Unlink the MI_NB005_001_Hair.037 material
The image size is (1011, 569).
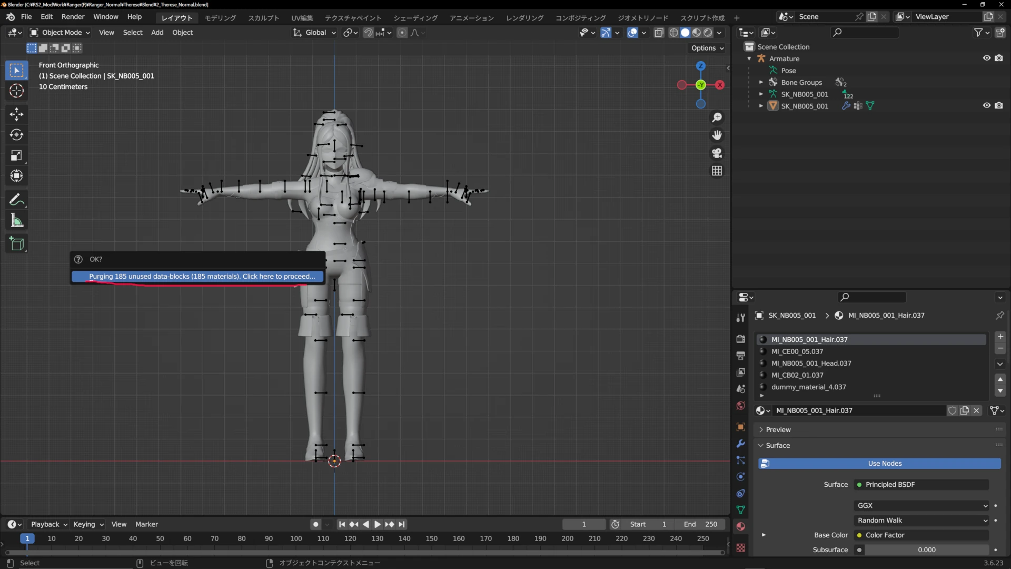point(977,411)
